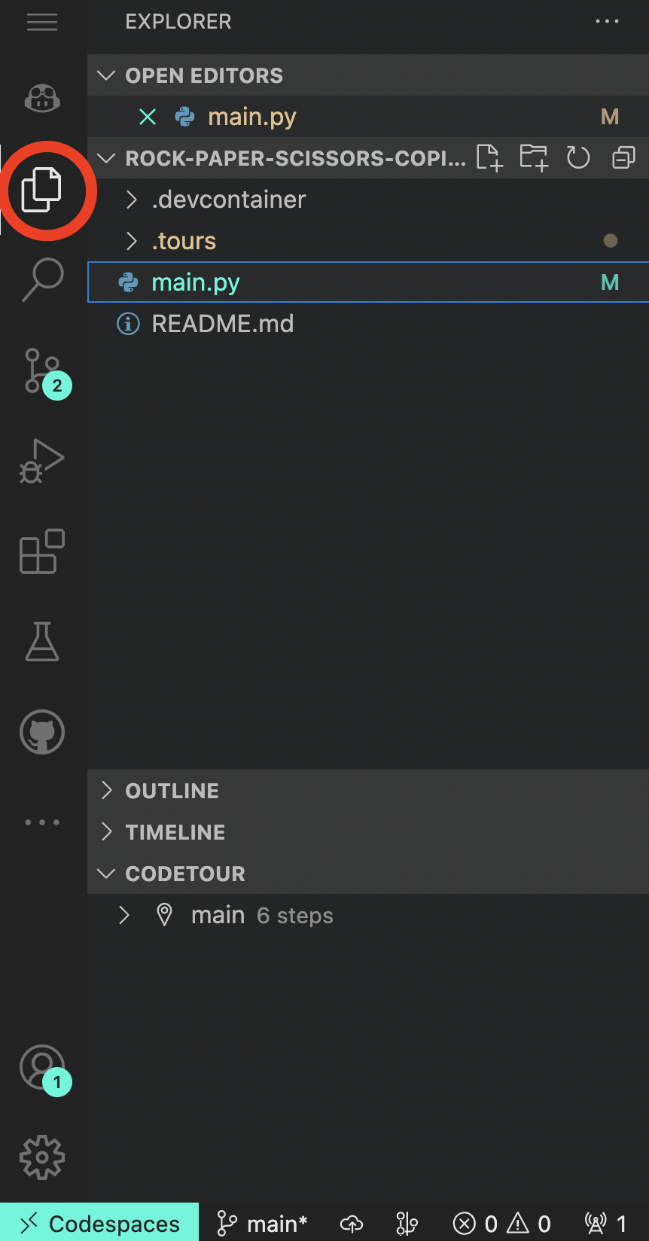This screenshot has height=1241, width=649.
Task: Click the Codespaces status bar button
Action: click(98, 1223)
